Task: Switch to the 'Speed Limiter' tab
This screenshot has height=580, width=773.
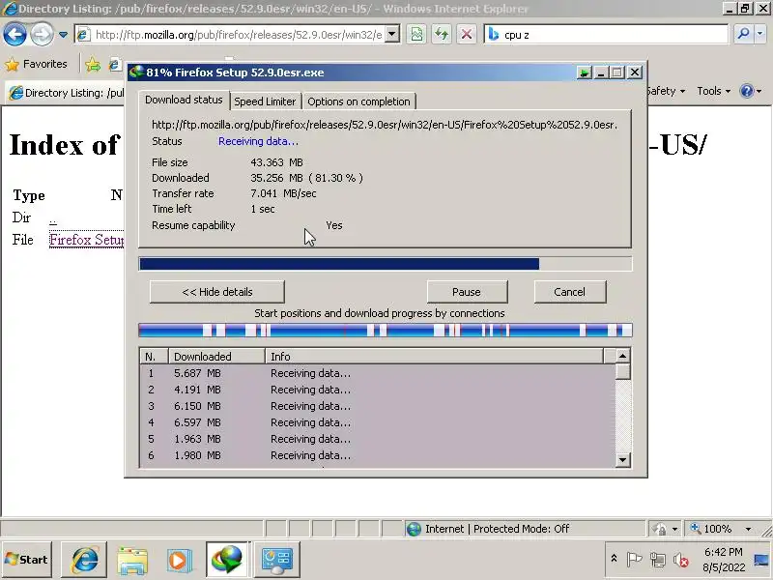Action: coord(265,101)
